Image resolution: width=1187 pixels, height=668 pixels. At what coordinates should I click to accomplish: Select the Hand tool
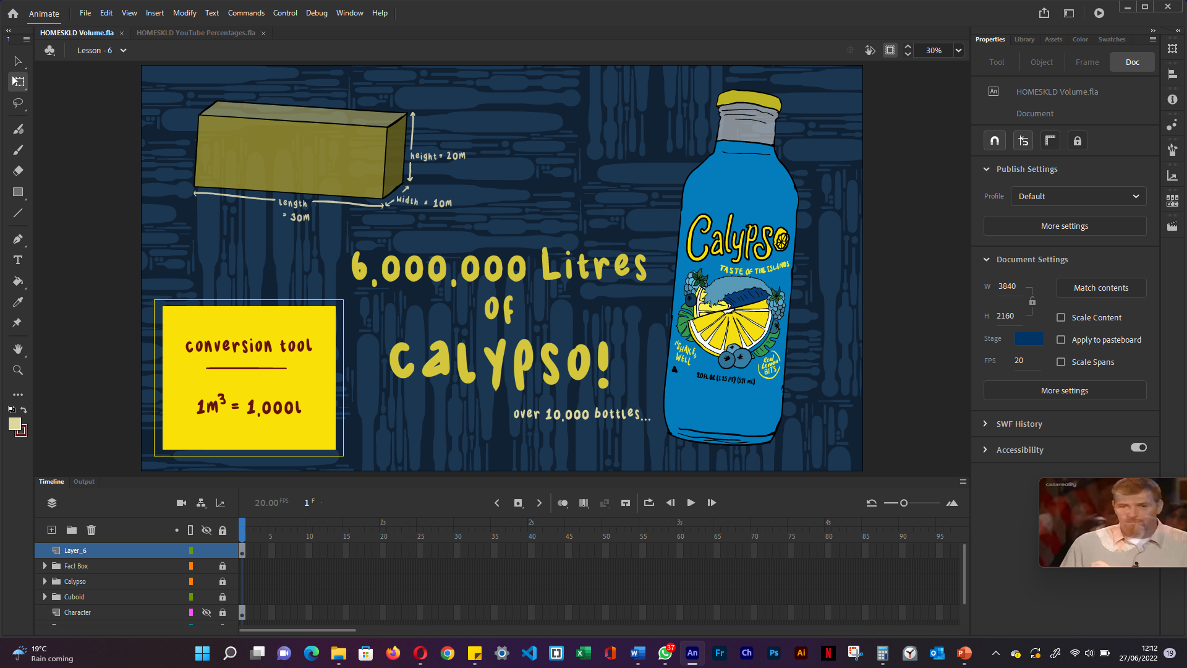(x=18, y=349)
